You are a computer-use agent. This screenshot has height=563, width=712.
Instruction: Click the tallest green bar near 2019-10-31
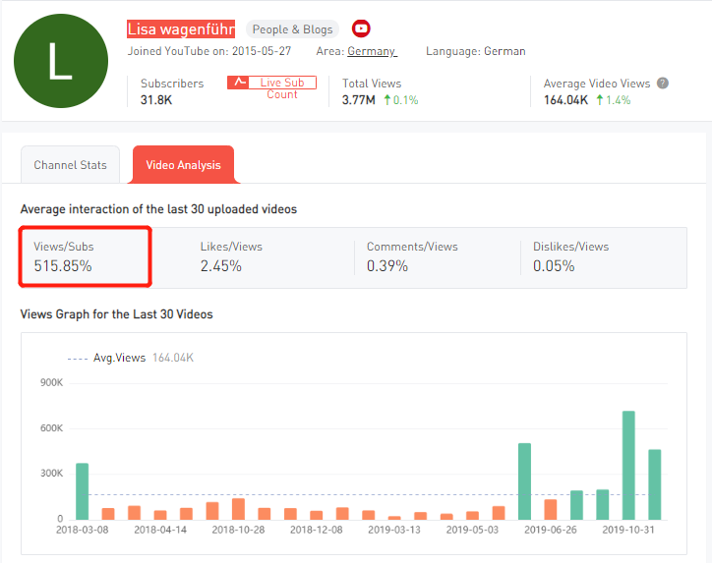[x=628, y=465]
